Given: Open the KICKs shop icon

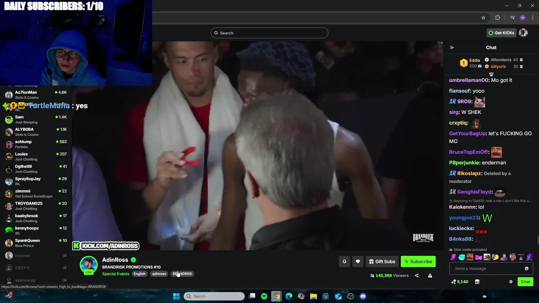Looking at the screenshot, I should [477, 282].
